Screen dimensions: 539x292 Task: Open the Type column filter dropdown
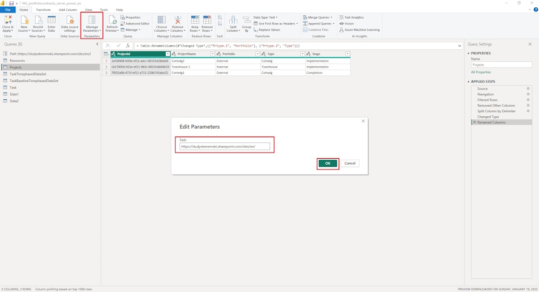[302, 54]
